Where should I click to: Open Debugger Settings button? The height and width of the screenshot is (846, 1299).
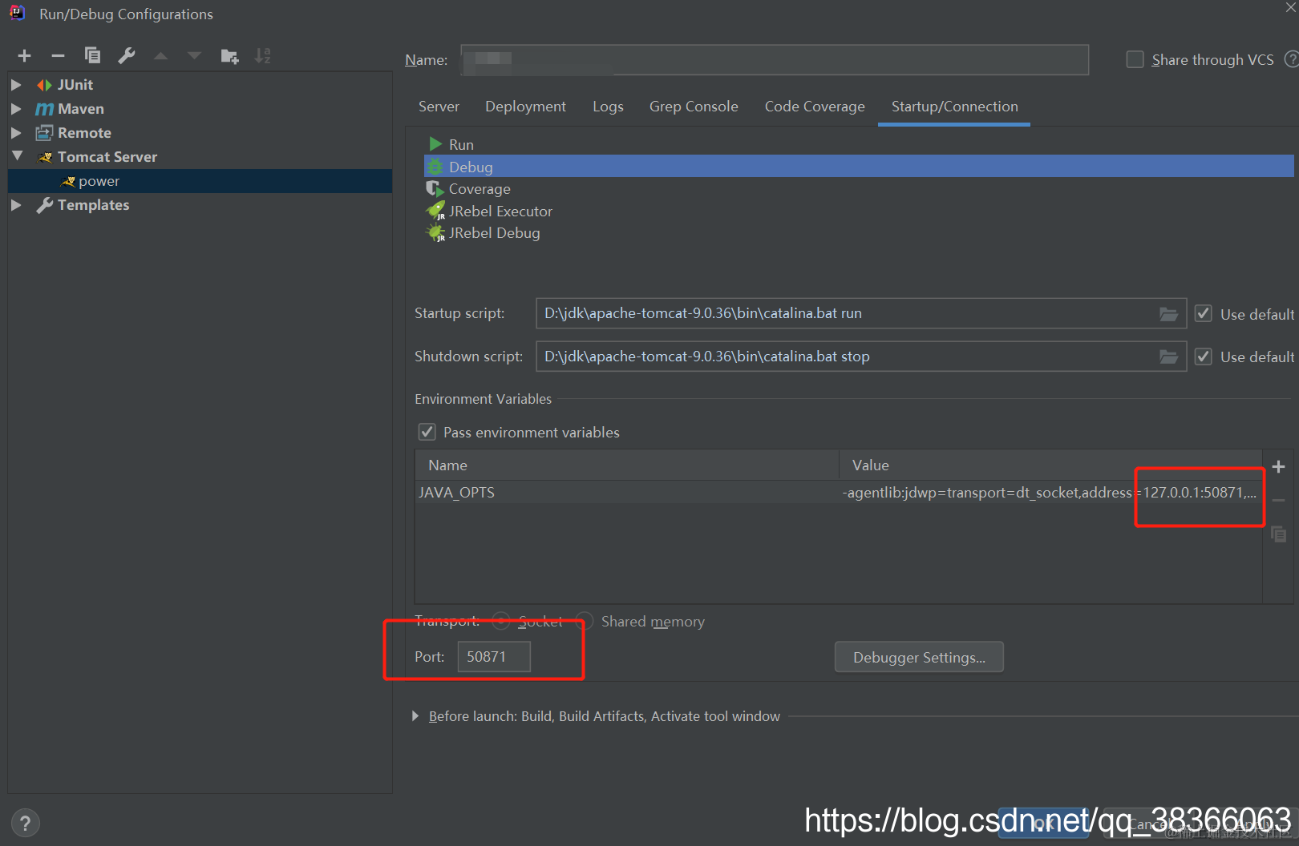click(919, 657)
